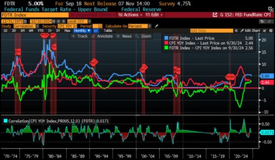Select the 1M range tab

pyautogui.click(x=22, y=31)
